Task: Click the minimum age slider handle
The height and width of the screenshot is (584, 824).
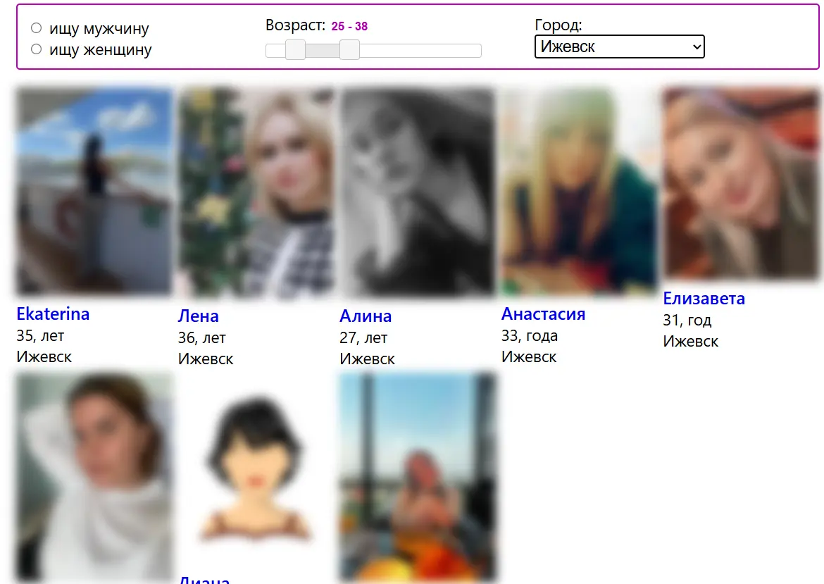Action: point(296,50)
